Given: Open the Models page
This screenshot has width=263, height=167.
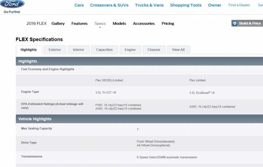Looking at the screenshot, I should point(119,23).
